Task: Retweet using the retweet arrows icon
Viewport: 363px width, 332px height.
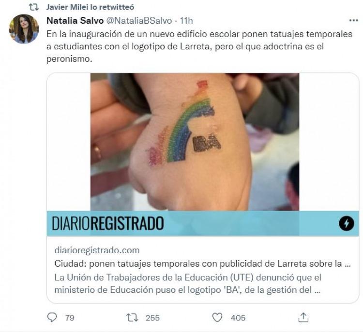Action: [132, 318]
